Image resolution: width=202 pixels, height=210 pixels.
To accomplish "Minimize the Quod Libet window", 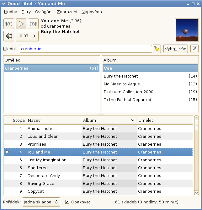I will click(188, 4).
